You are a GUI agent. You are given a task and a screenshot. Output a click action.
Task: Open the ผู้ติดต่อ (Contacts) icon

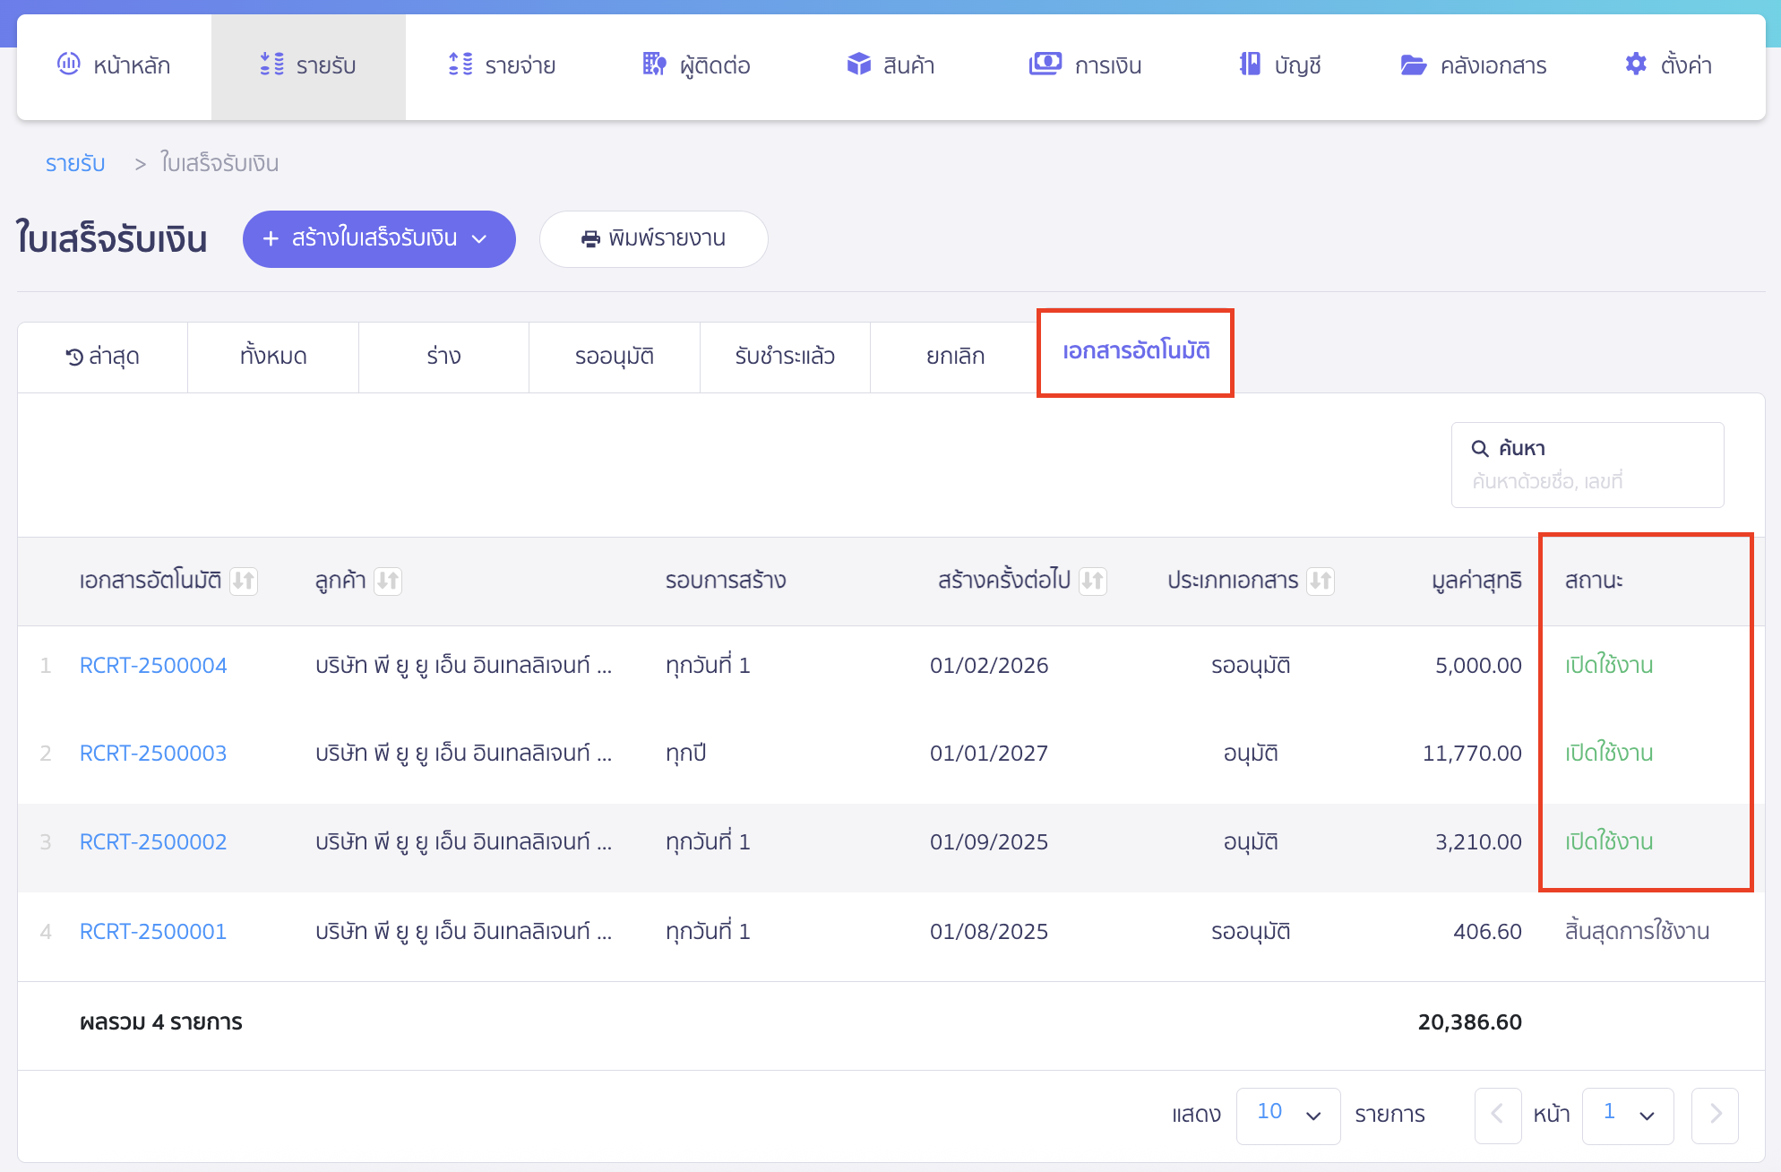point(653,65)
